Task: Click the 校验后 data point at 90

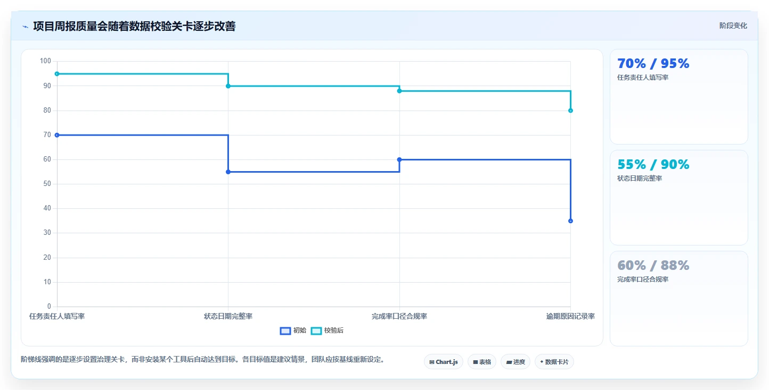Action: click(x=228, y=86)
